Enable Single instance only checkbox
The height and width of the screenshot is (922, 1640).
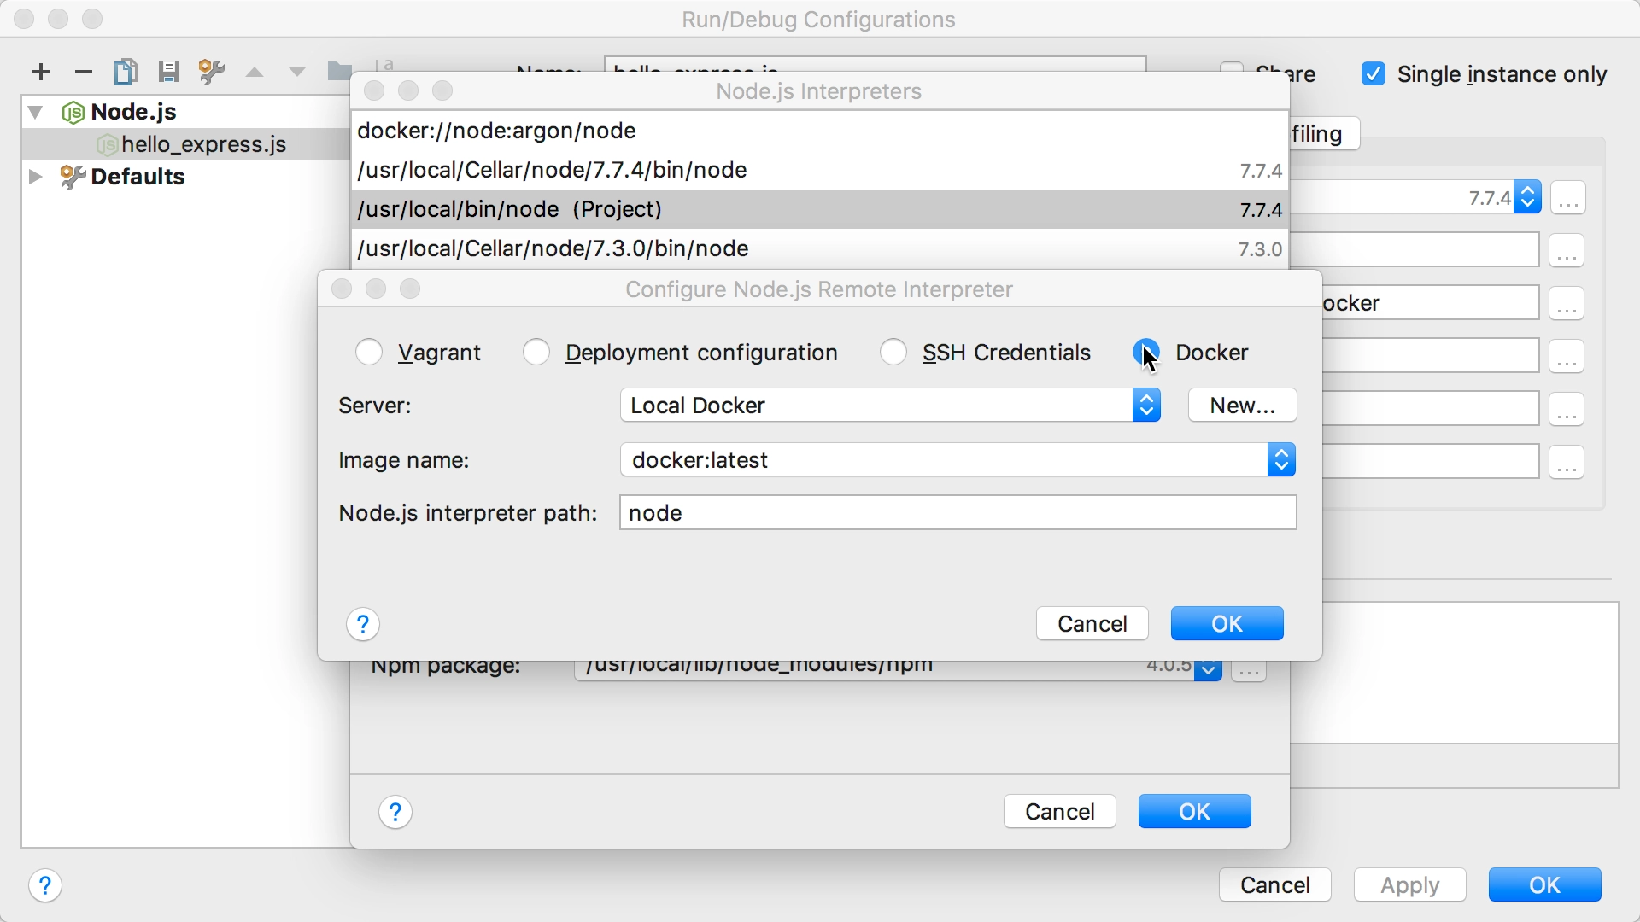[1374, 73]
